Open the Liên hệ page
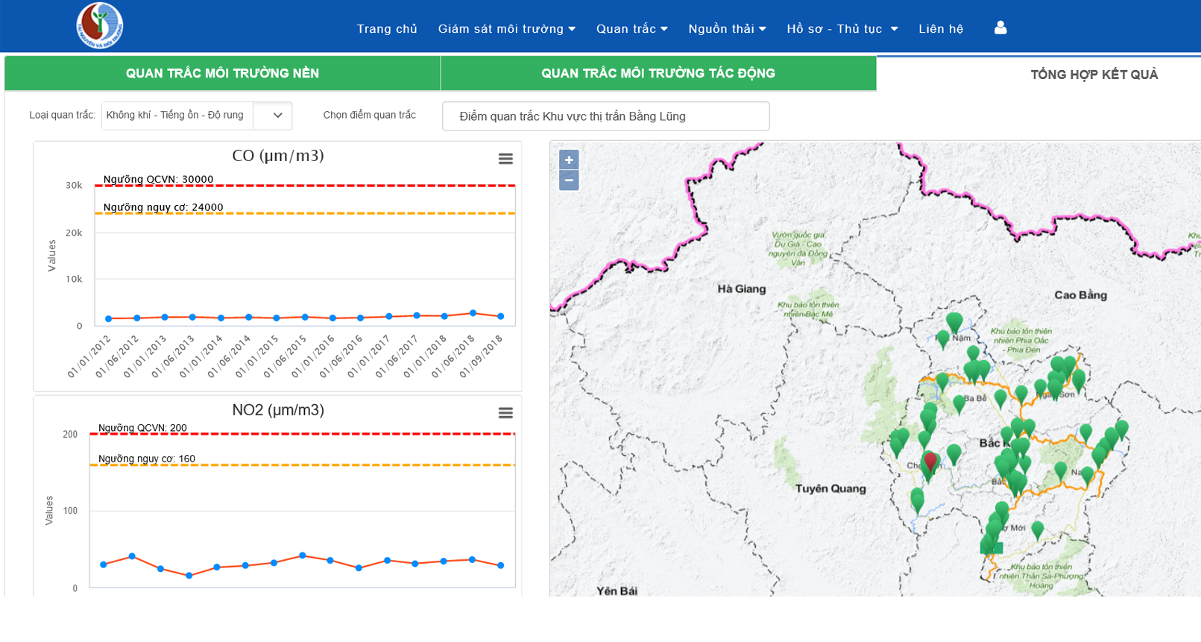This screenshot has width=1201, height=642. click(941, 29)
